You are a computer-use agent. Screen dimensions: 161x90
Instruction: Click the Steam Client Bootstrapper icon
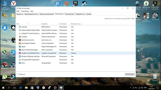(20, 50)
